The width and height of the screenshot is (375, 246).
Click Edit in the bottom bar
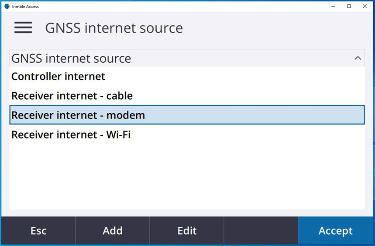187,231
